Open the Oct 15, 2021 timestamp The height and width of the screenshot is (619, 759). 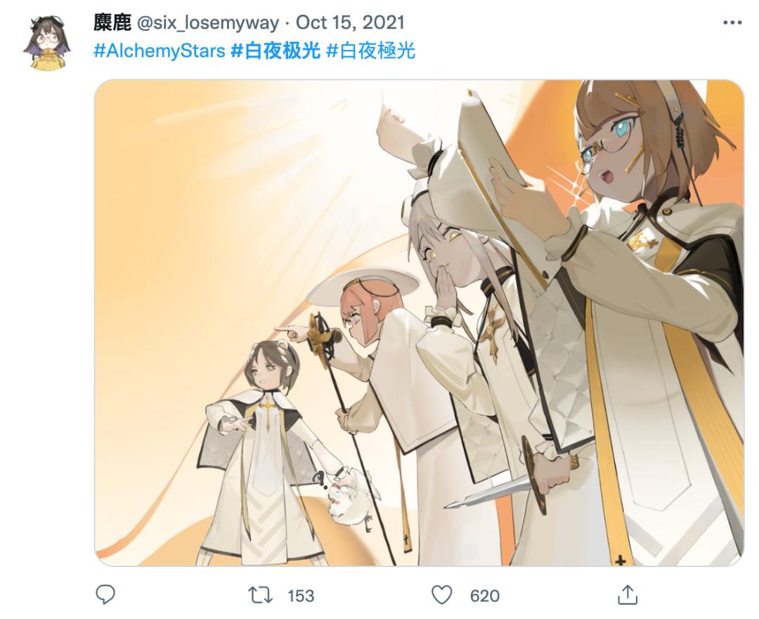click(x=350, y=22)
